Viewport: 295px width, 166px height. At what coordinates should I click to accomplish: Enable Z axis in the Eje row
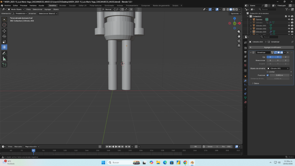tap(285, 57)
